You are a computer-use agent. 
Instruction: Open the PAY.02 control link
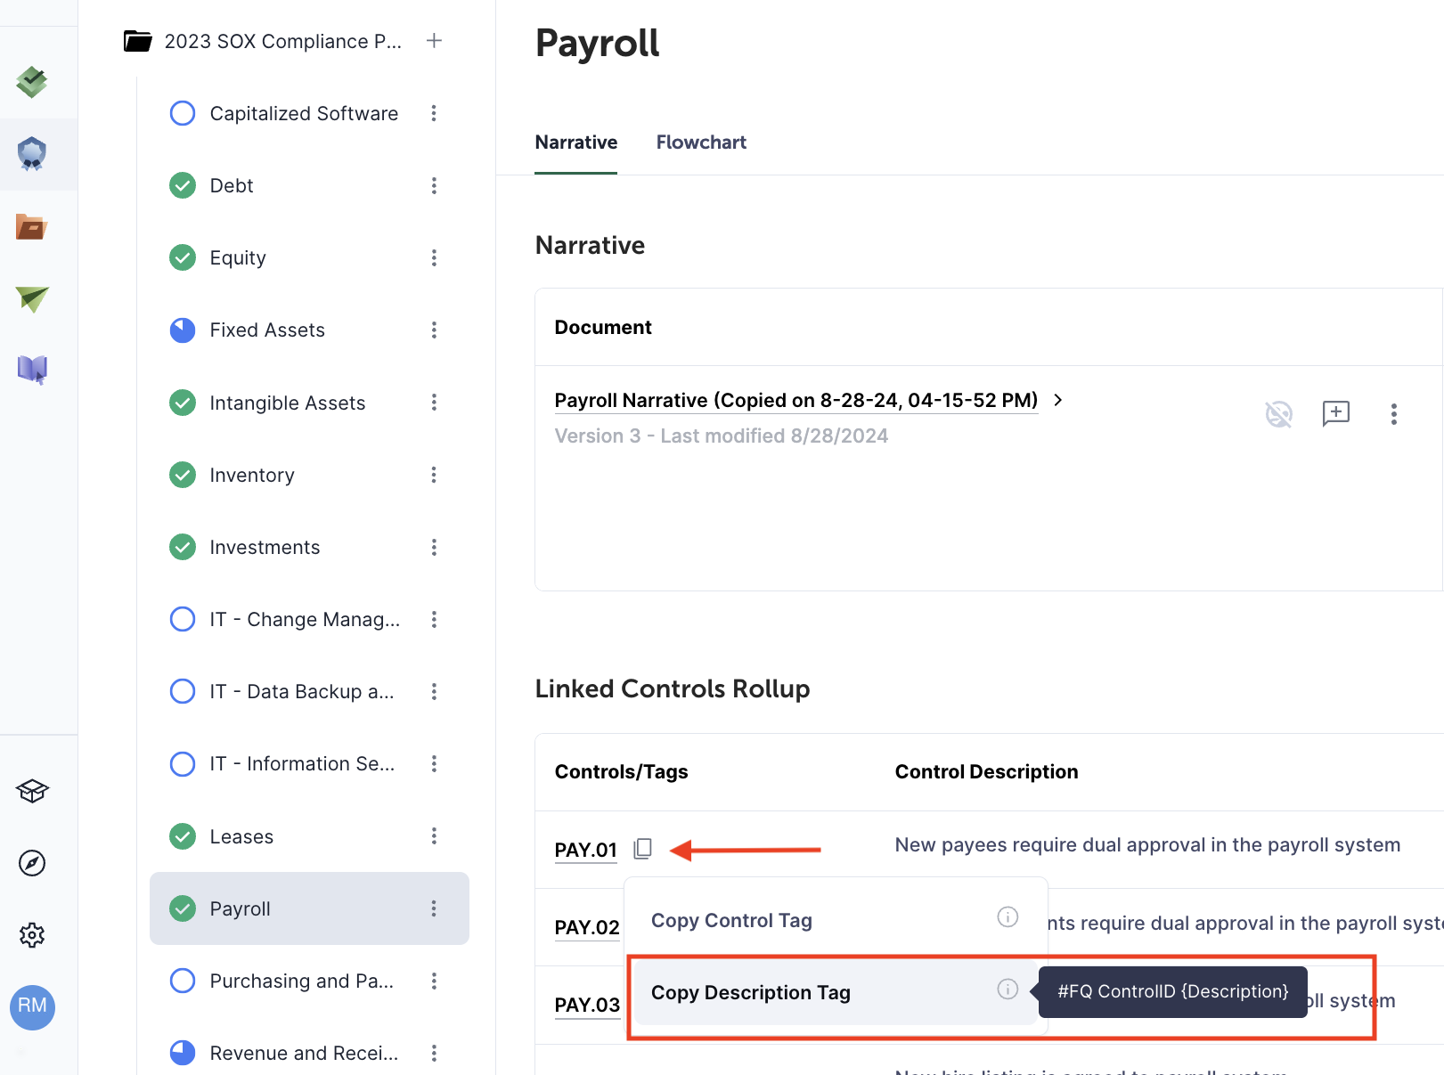click(587, 927)
